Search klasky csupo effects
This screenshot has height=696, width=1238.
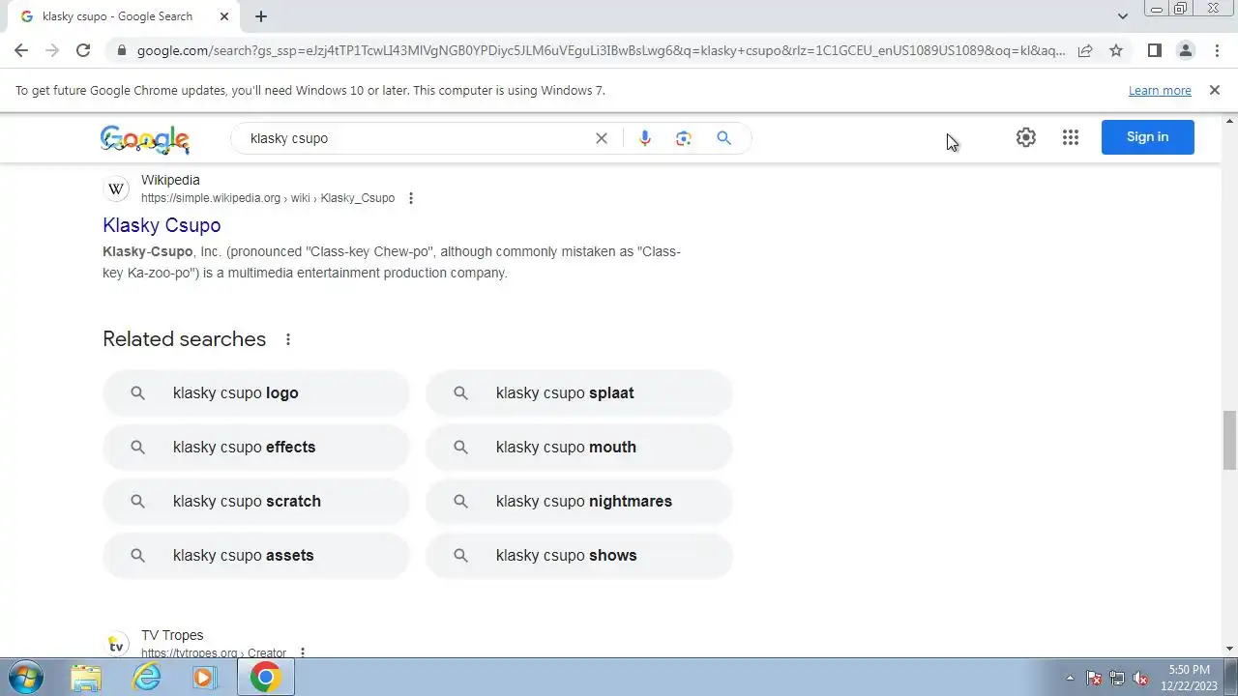tap(256, 448)
